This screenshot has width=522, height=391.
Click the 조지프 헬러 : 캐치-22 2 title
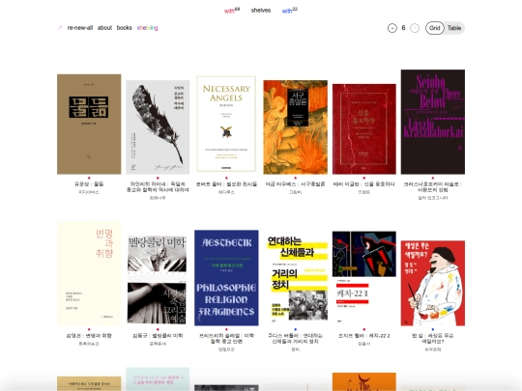[x=364, y=336]
